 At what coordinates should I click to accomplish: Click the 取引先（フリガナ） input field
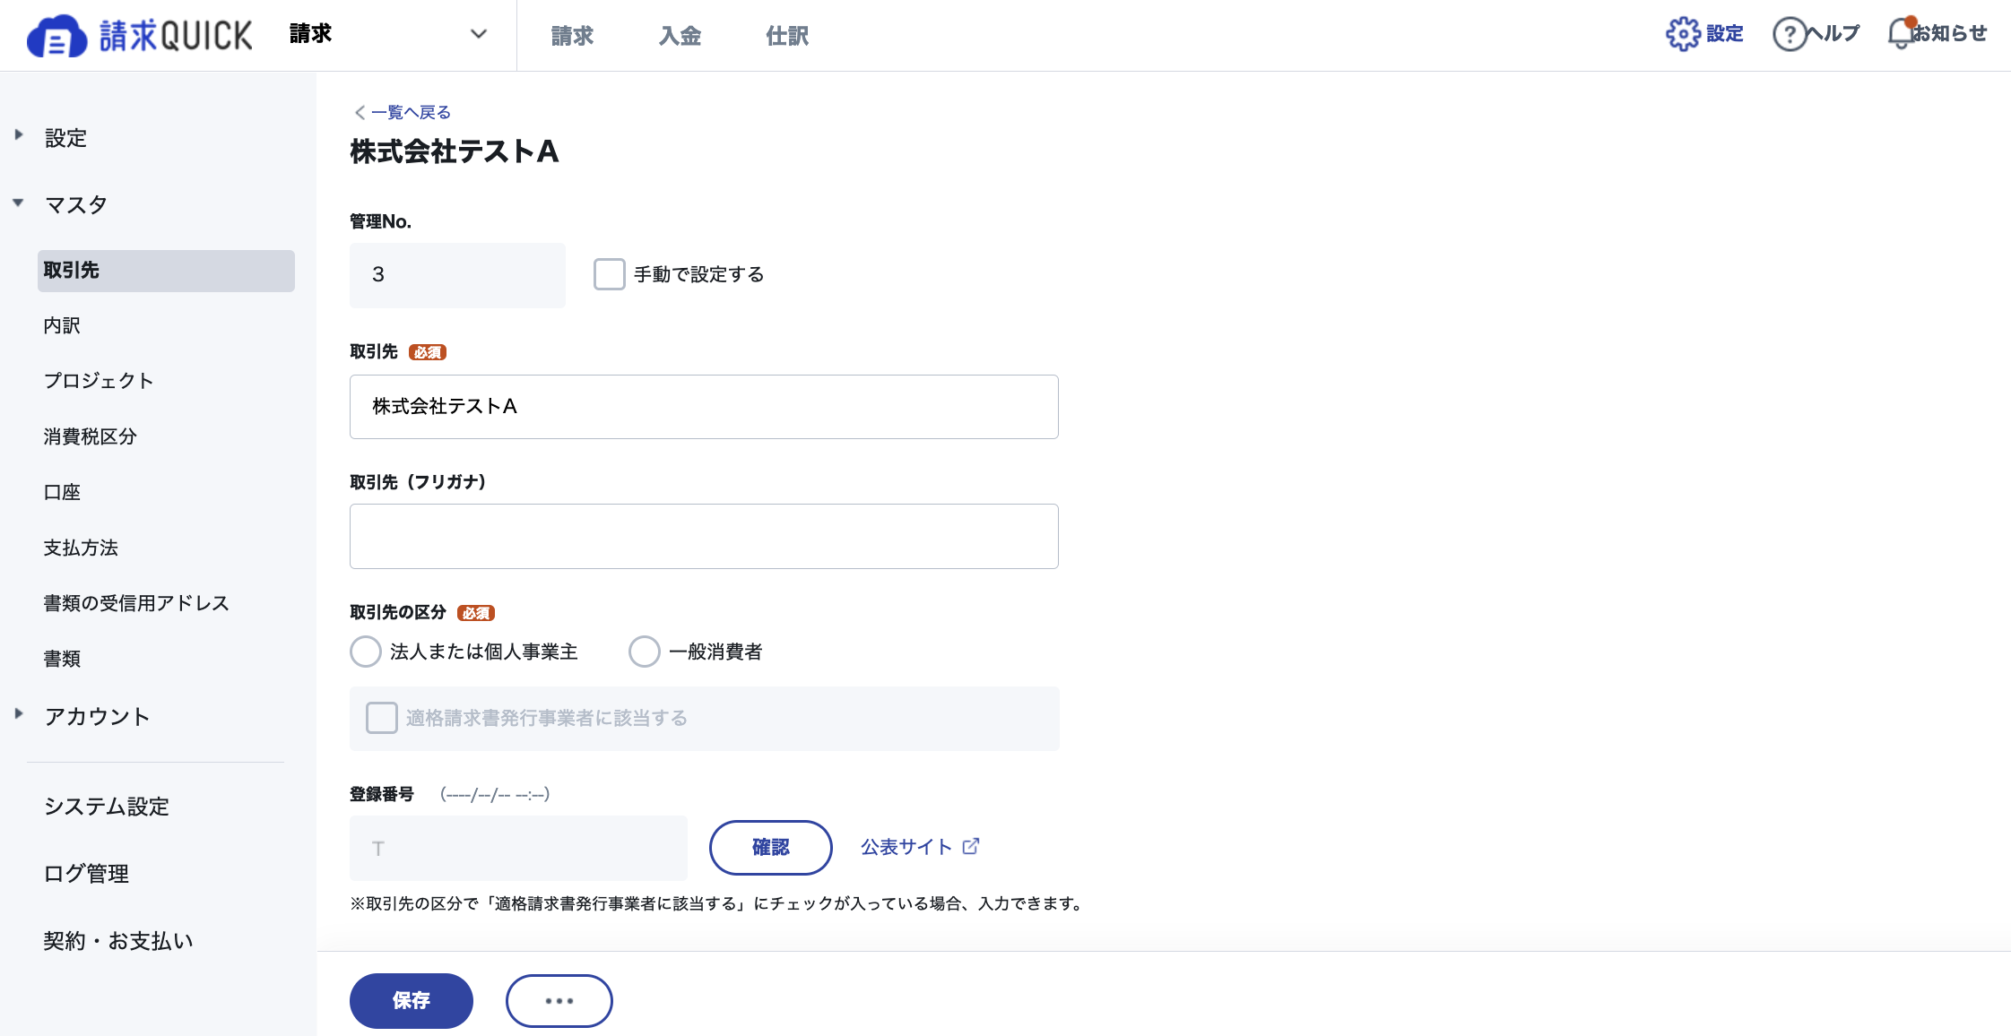pos(704,536)
